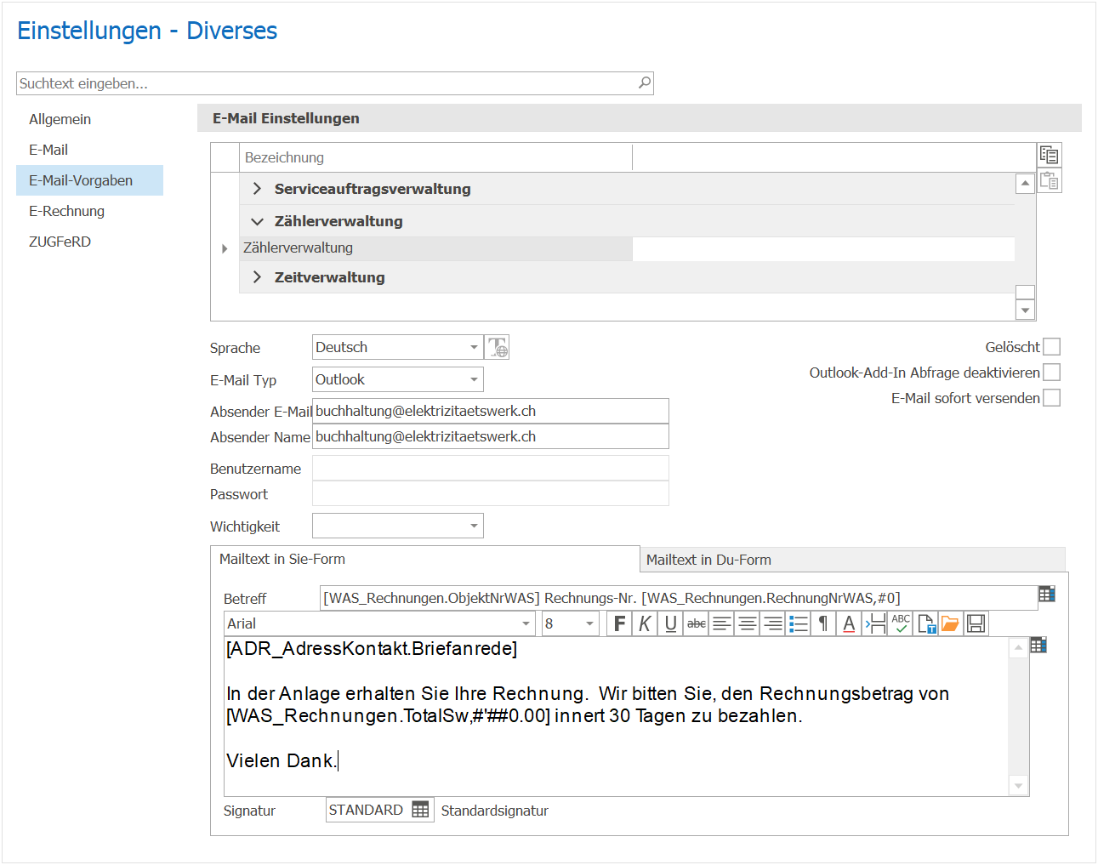Image resolution: width=1098 pixels, height=865 pixels.
Task: Check E-Mail sofort versenden
Action: (x=1052, y=398)
